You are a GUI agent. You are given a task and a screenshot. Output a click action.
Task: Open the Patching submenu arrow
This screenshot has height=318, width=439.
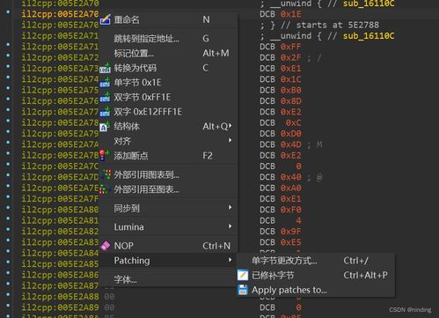click(230, 260)
